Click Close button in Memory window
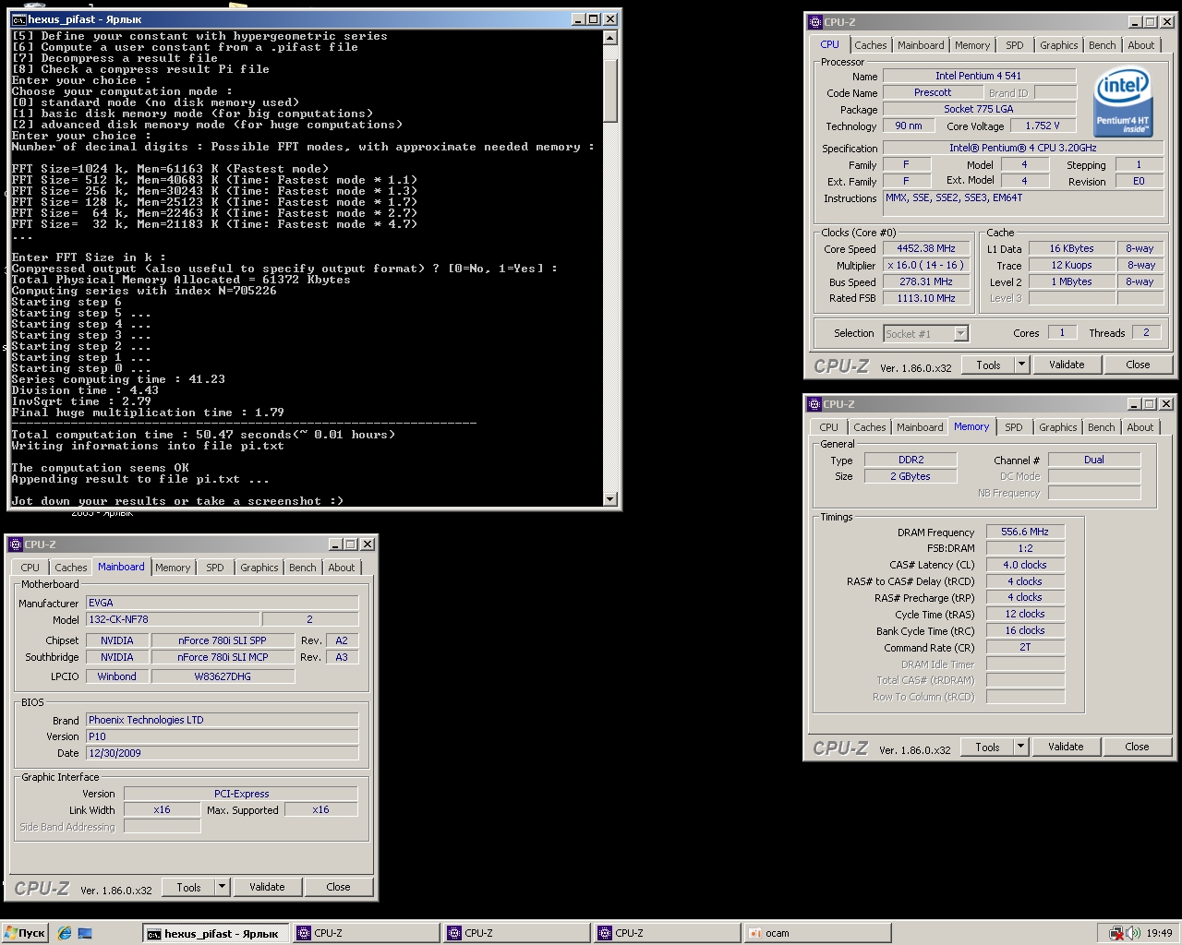The width and height of the screenshot is (1182, 945). (1137, 747)
